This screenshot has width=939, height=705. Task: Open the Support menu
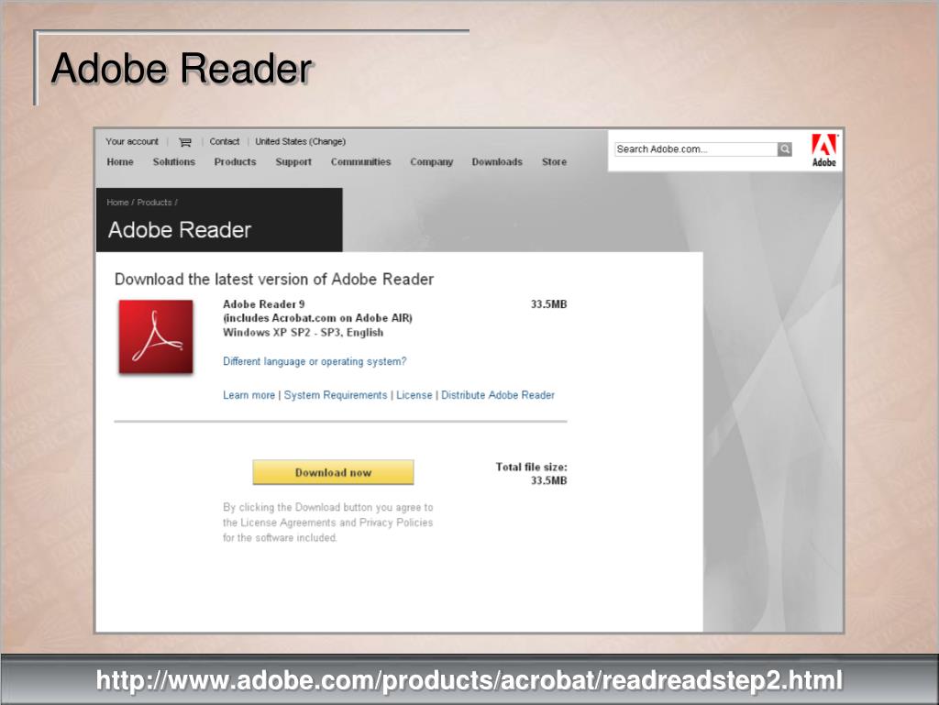coord(293,162)
